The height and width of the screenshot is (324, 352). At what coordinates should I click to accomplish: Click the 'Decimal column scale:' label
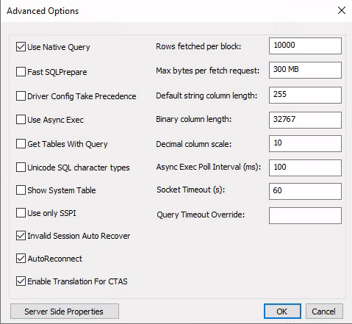pos(193,144)
